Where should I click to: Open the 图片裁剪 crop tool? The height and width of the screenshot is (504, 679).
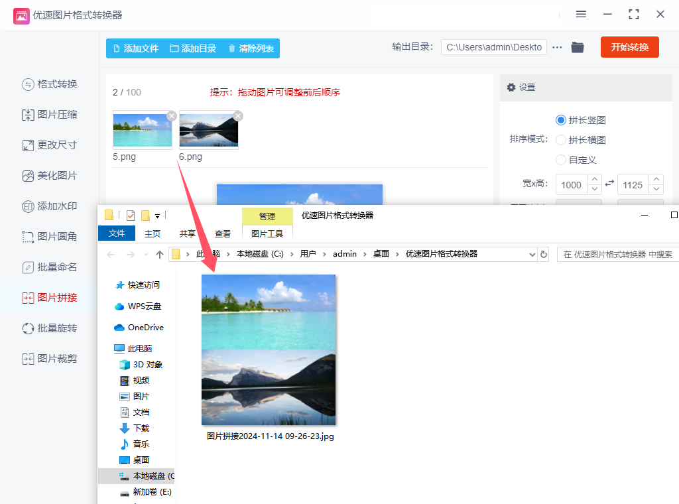pyautogui.click(x=49, y=359)
